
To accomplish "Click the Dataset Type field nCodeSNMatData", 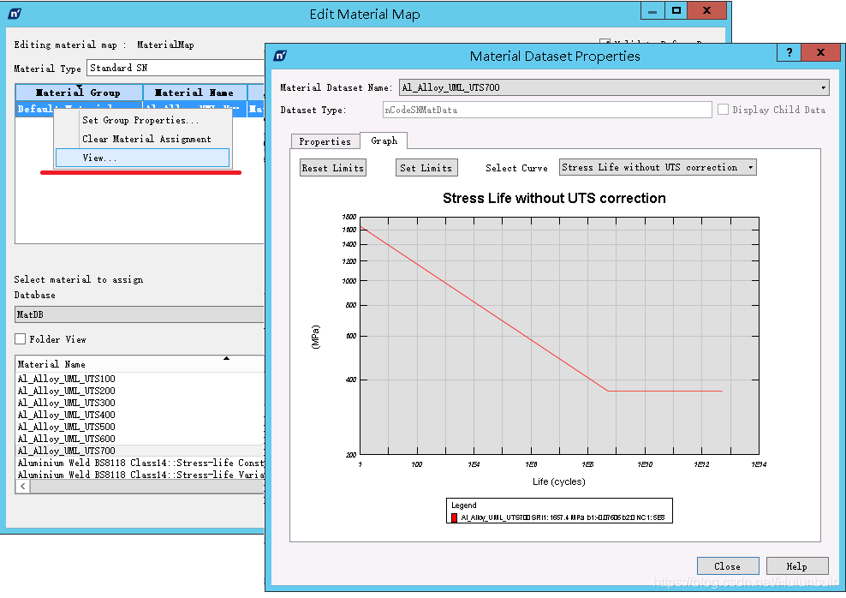I will click(x=547, y=110).
